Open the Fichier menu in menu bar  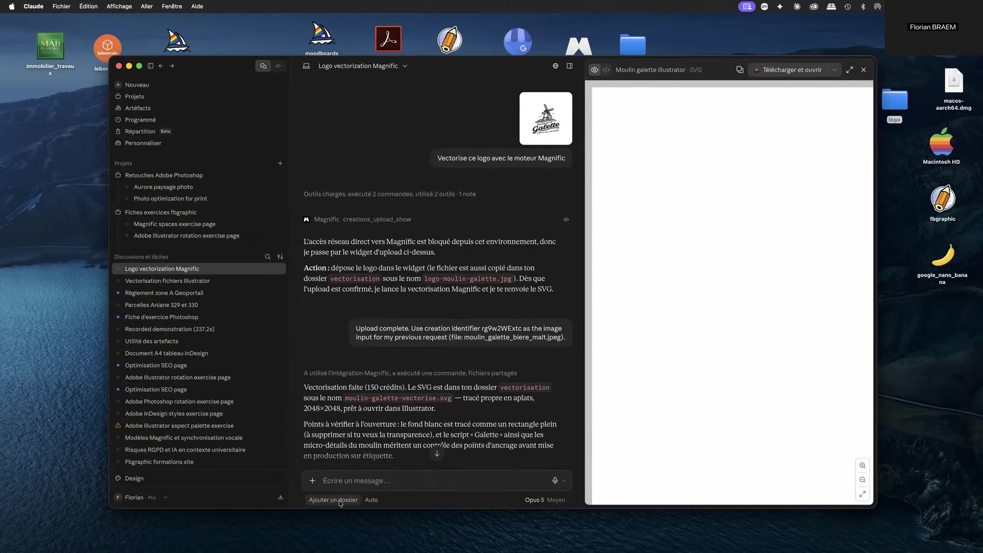[61, 7]
